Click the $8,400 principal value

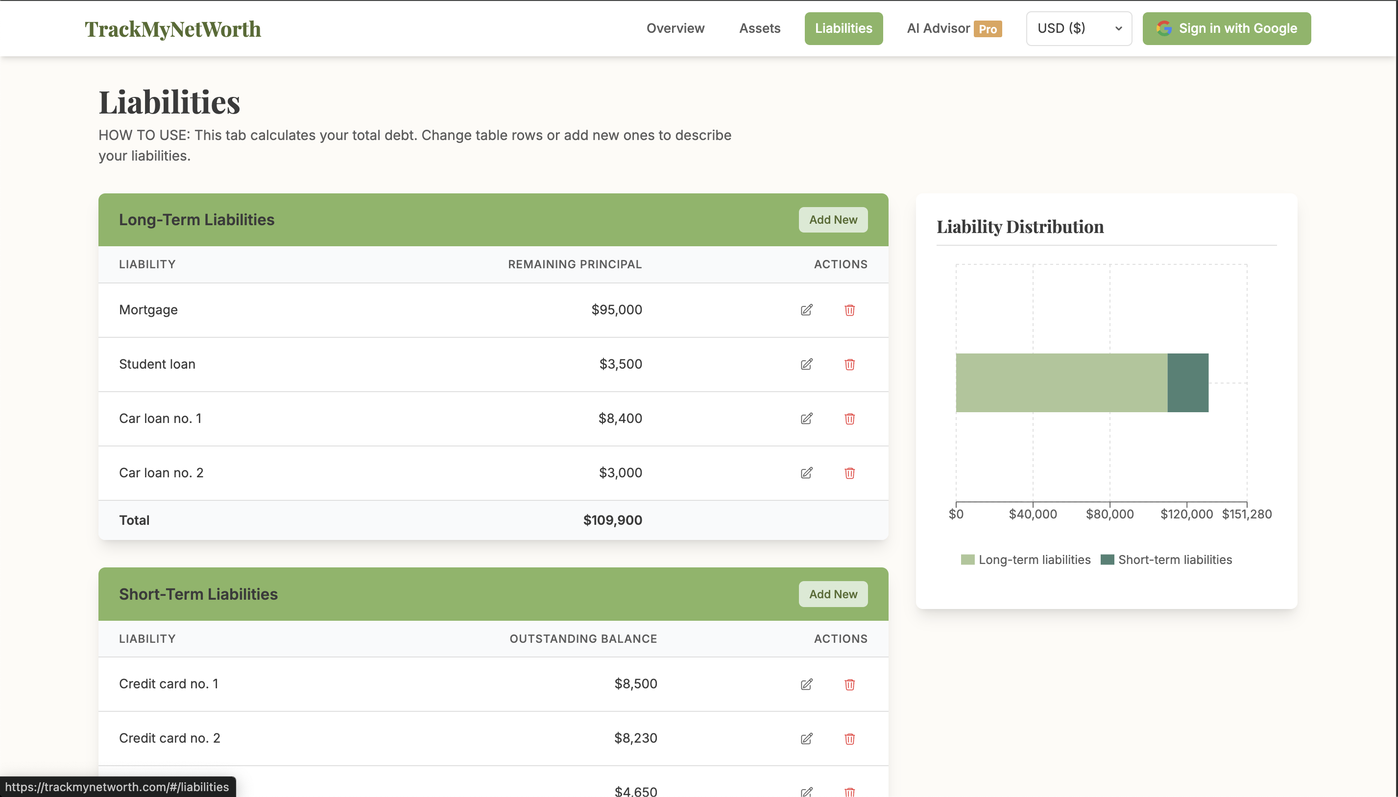[620, 418]
